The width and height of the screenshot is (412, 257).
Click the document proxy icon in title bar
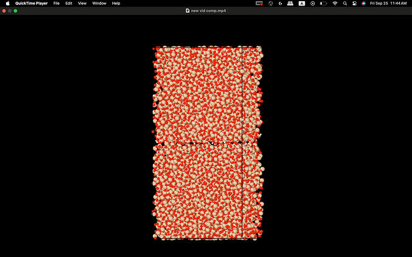[187, 11]
